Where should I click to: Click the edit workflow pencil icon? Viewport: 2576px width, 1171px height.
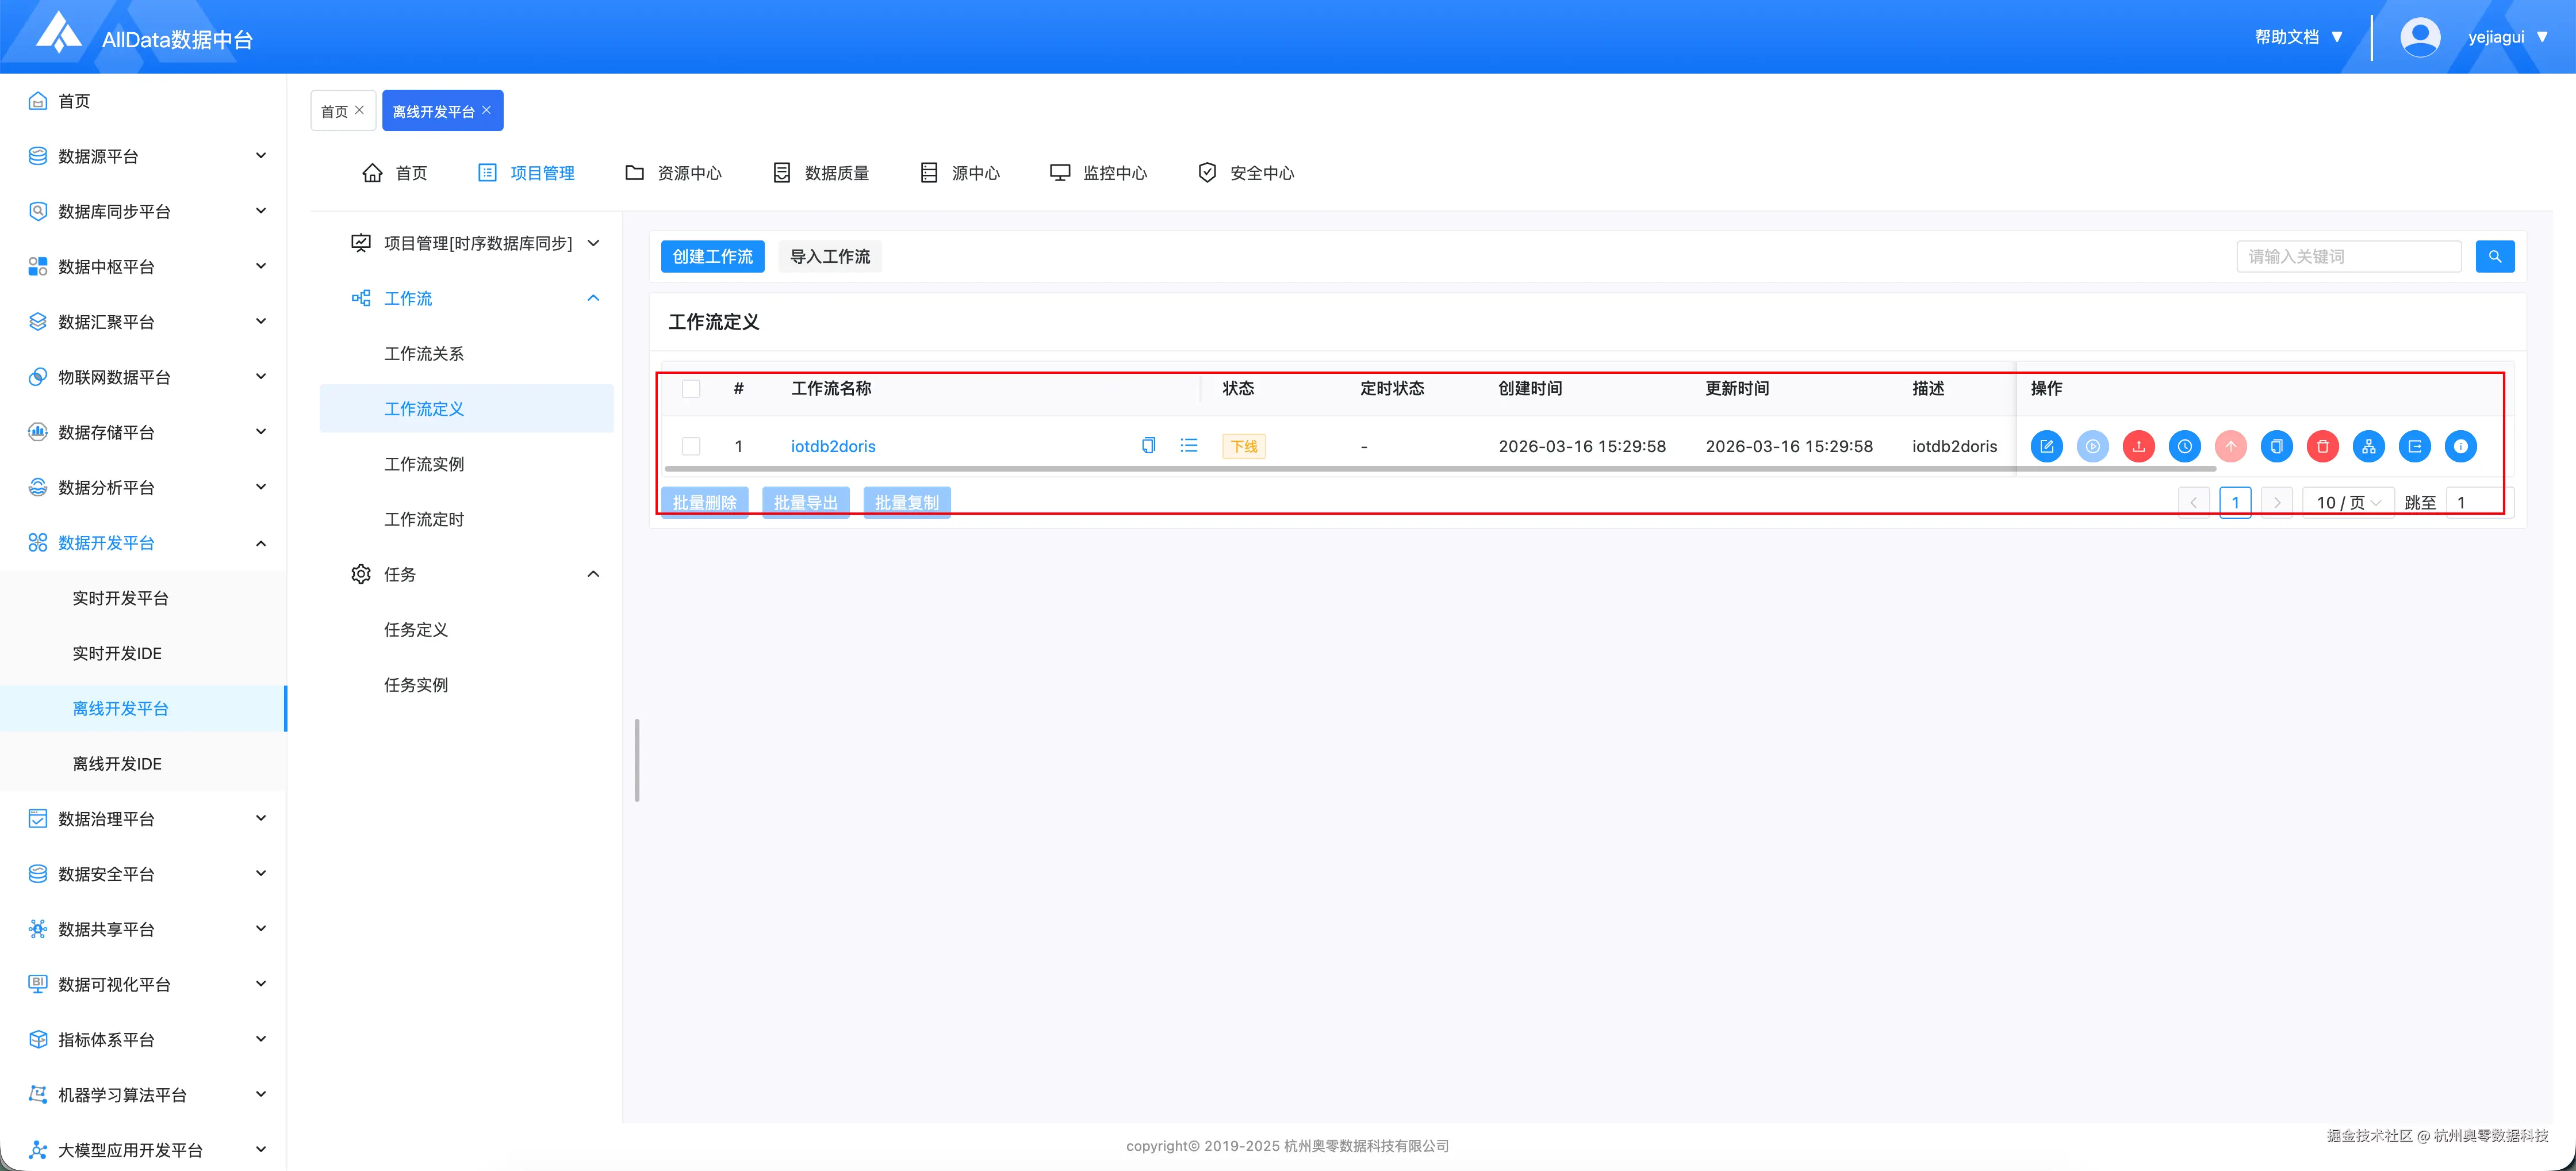click(2046, 446)
